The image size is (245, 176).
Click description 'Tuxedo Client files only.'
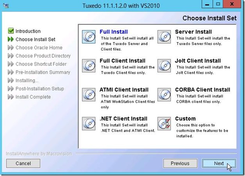click(123, 73)
